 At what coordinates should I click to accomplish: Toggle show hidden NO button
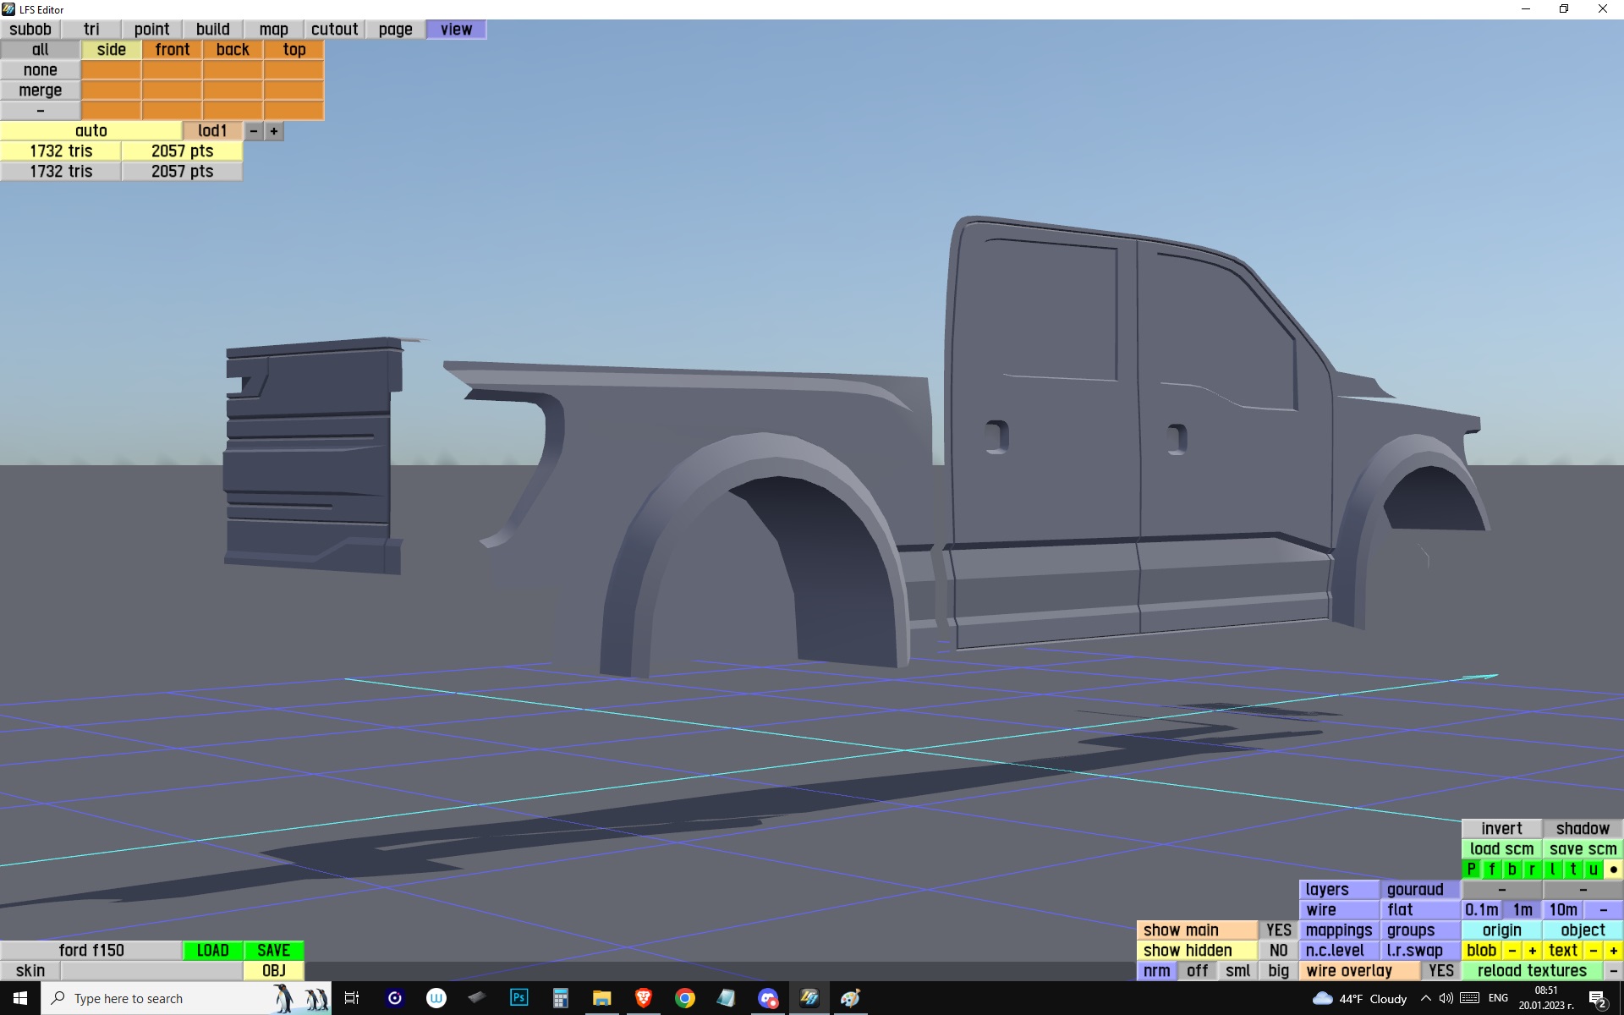pyautogui.click(x=1278, y=951)
